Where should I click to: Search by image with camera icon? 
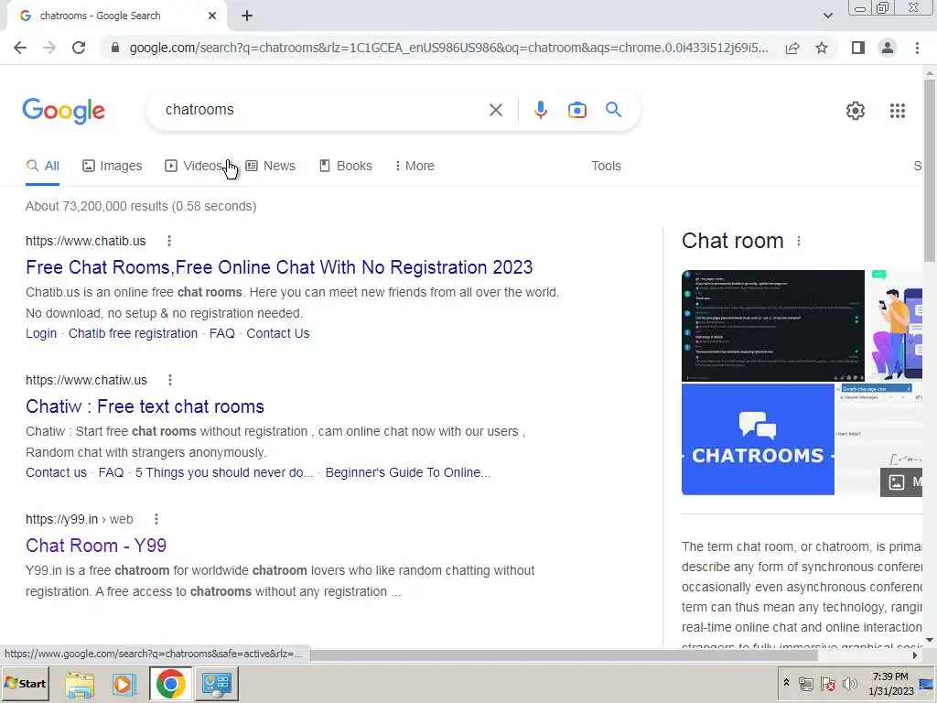(576, 110)
